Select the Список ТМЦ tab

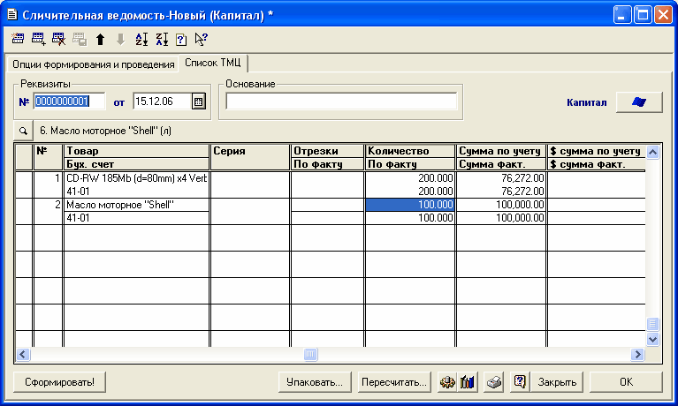tap(214, 64)
